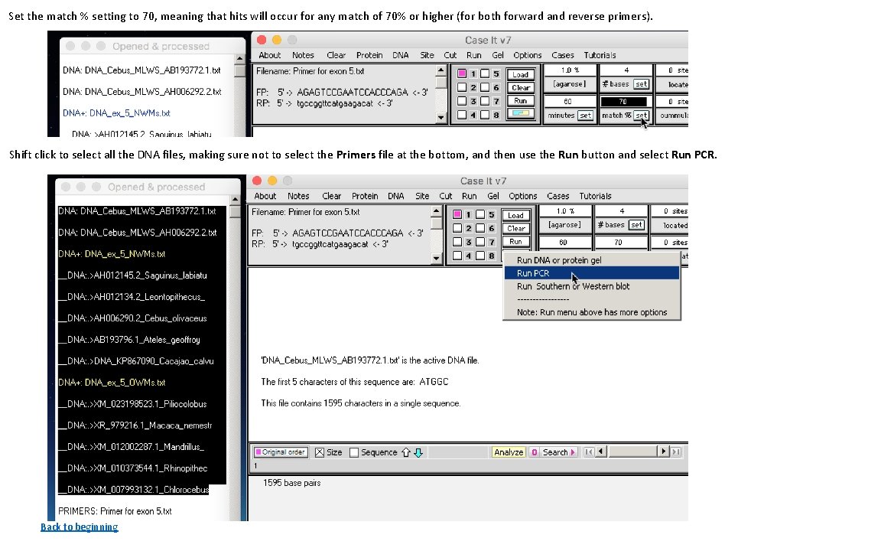The height and width of the screenshot is (551, 881).
Task: Click left arrow of bottom horizontal scroller
Action: [x=600, y=452]
